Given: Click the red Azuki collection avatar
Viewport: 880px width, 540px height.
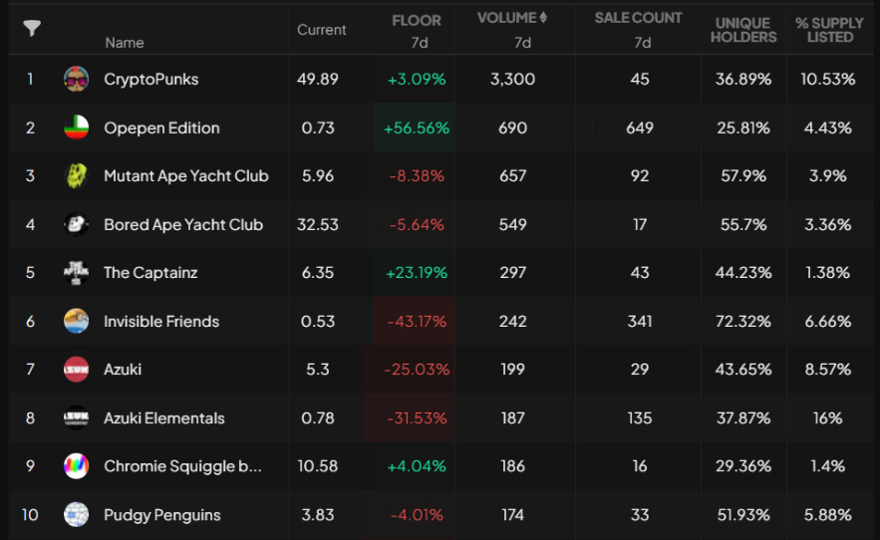Looking at the screenshot, I should click(76, 370).
